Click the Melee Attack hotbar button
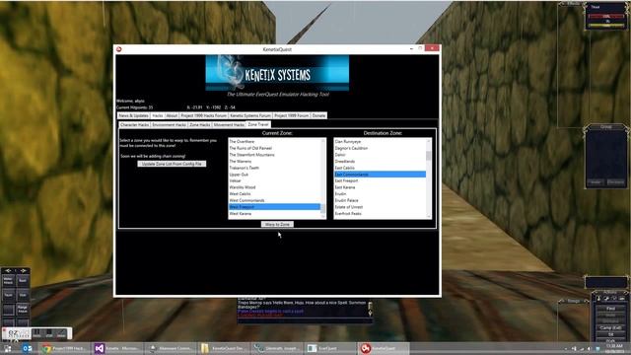631x355 pixels. coord(9,280)
